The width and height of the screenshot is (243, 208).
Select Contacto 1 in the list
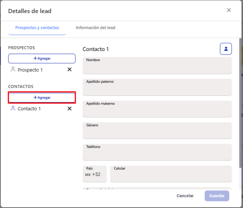pos(29,109)
